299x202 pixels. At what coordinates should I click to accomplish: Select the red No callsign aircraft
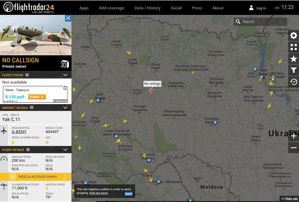pos(152,91)
